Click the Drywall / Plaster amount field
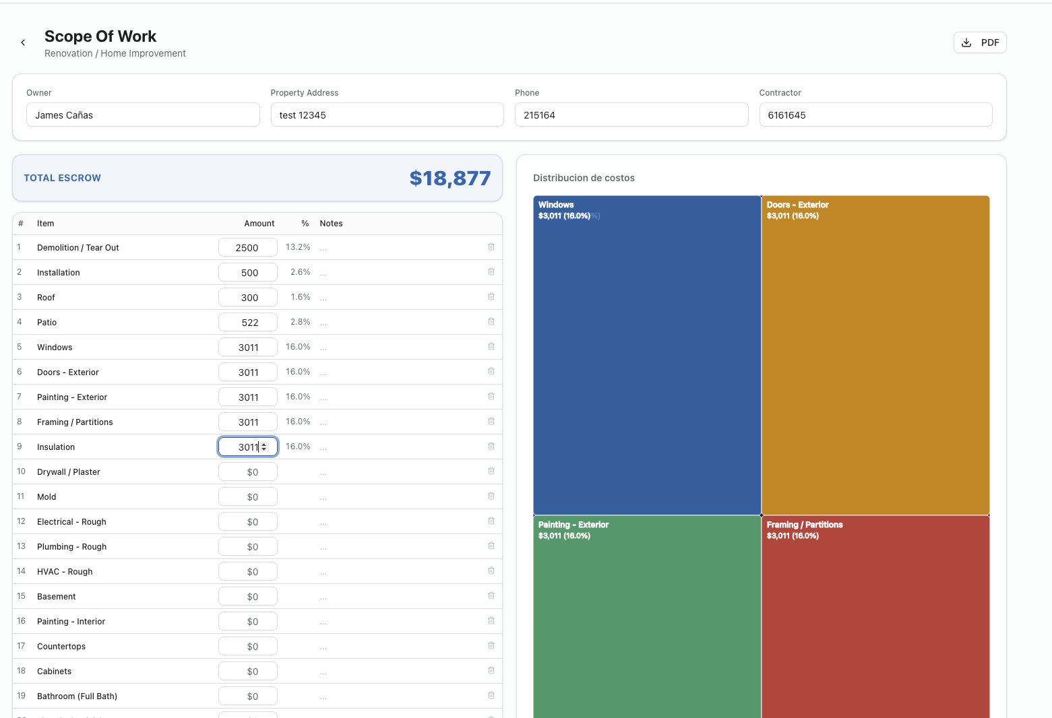1052x718 pixels. (248, 472)
